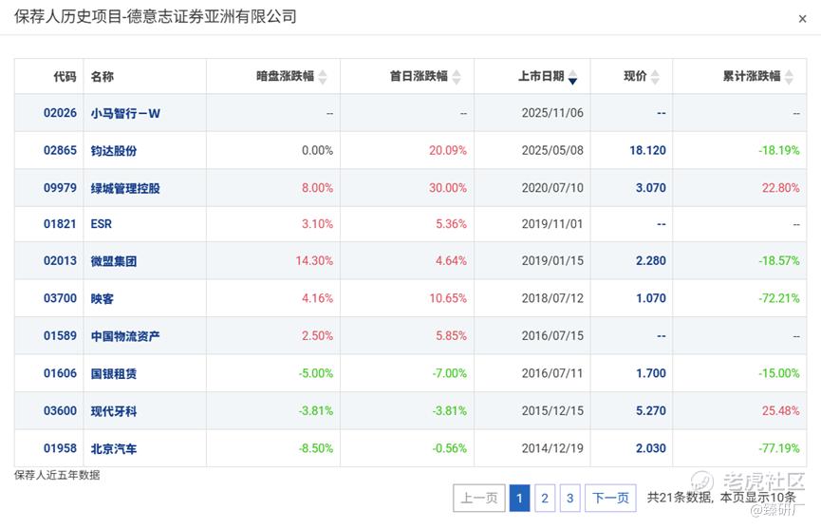
Task: Open 绿城管理控股 stock
Action: pos(125,189)
